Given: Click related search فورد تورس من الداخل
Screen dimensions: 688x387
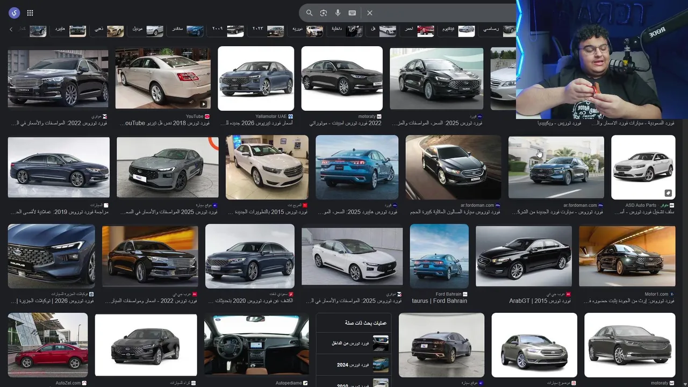Looking at the screenshot, I should point(353,343).
